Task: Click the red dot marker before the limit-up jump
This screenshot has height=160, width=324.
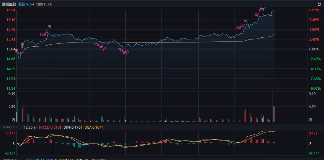Action: (271, 16)
